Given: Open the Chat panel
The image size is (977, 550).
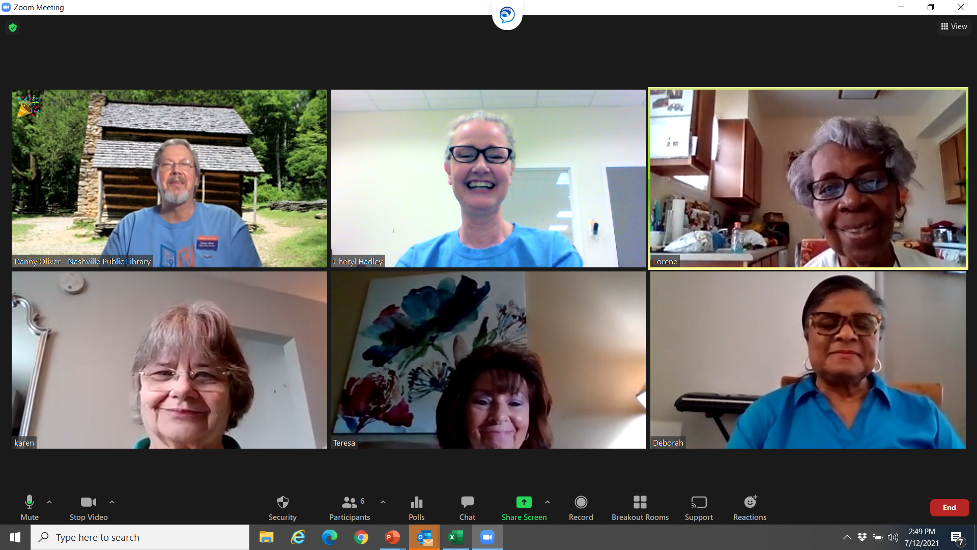Looking at the screenshot, I should [467, 508].
